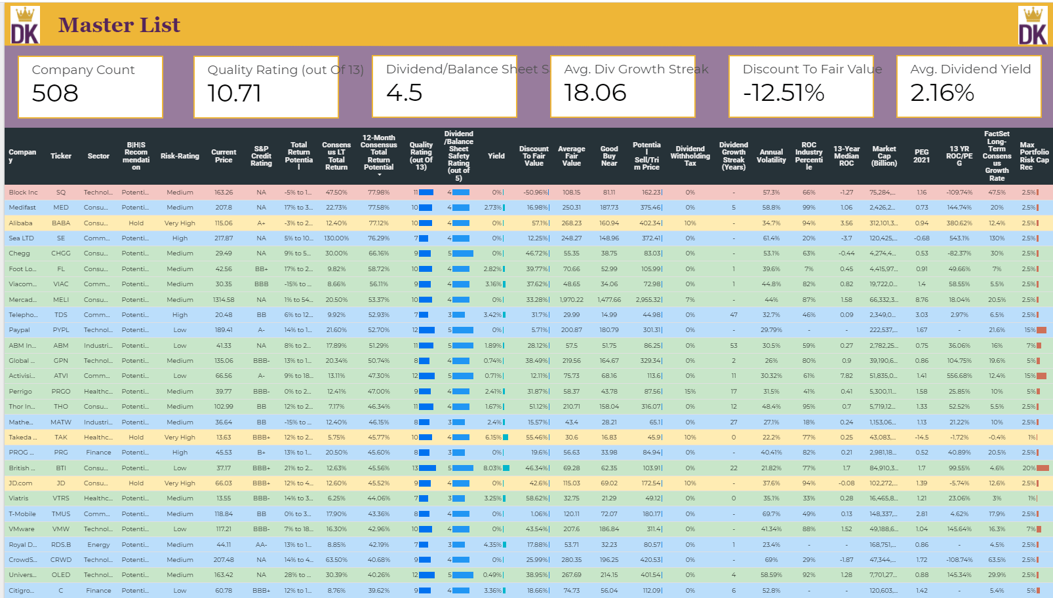Click the 380.62% ROC/PEG value for Alibaba

point(959,223)
